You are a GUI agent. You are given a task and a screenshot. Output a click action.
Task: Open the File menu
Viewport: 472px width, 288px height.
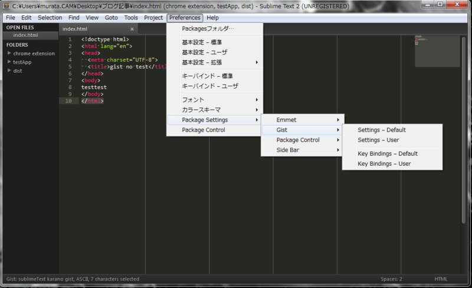pyautogui.click(x=10, y=18)
